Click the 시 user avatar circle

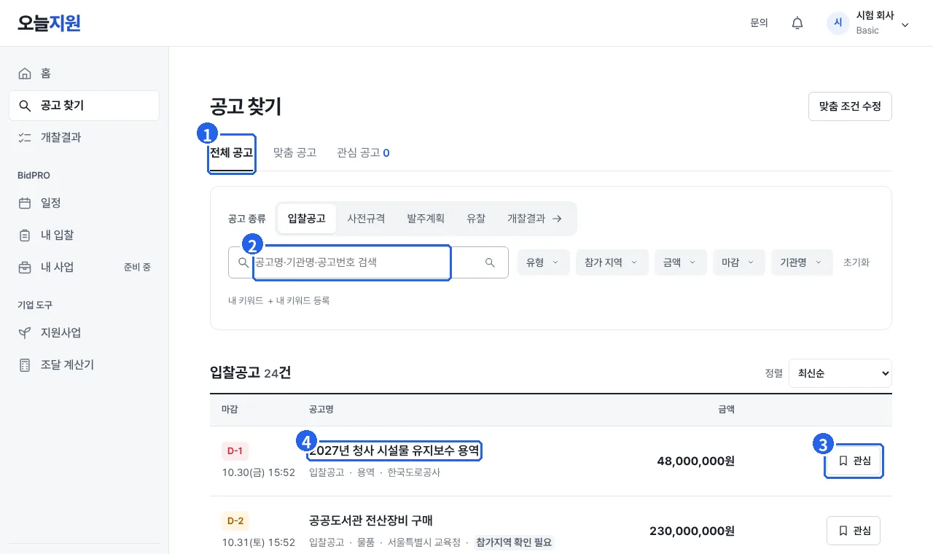[838, 23]
